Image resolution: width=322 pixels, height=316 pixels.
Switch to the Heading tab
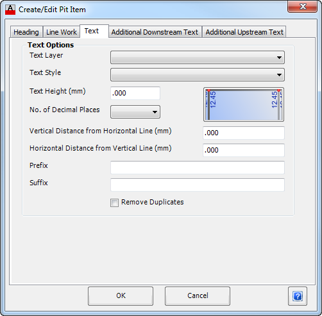(26, 32)
